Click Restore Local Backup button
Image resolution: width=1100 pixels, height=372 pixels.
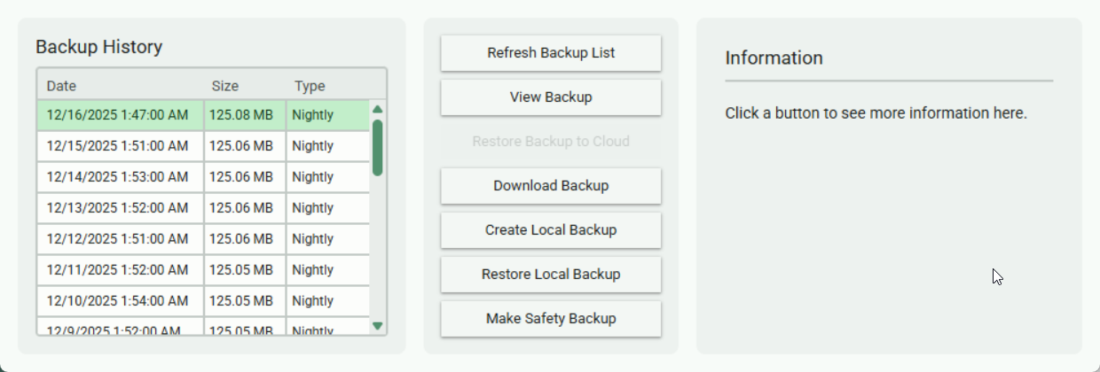click(x=550, y=275)
